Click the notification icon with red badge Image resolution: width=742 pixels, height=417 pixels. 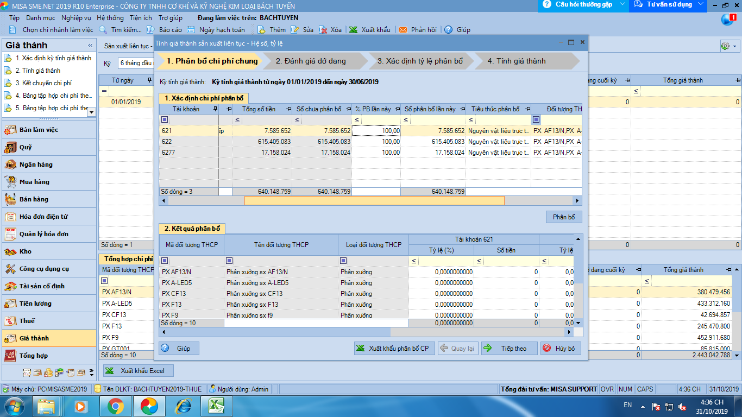tap(728, 19)
